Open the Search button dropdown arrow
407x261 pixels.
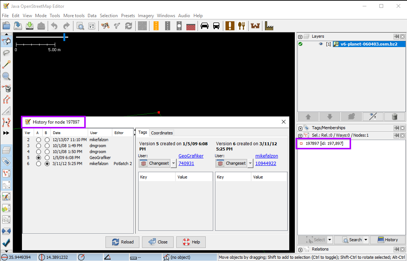click(x=366, y=240)
